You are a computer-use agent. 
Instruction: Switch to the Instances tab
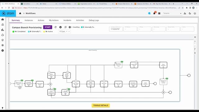coord(29,20)
